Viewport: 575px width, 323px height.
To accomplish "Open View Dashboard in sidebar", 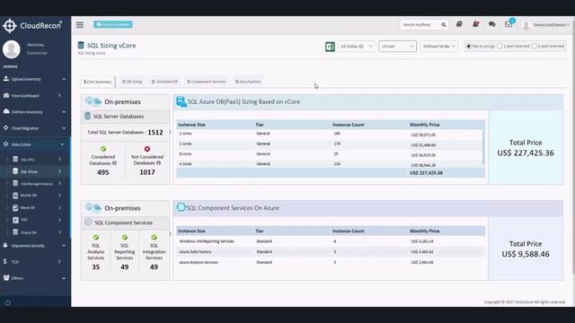I will click(35, 96).
